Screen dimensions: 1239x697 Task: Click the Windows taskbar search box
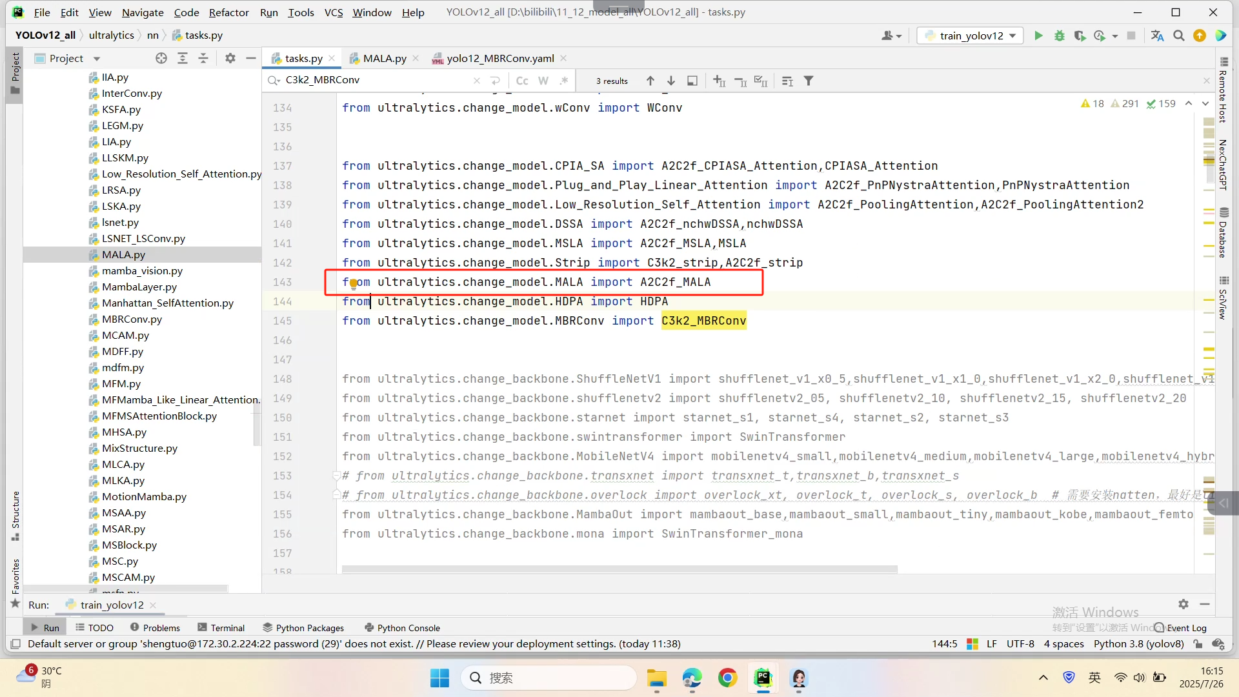(549, 678)
